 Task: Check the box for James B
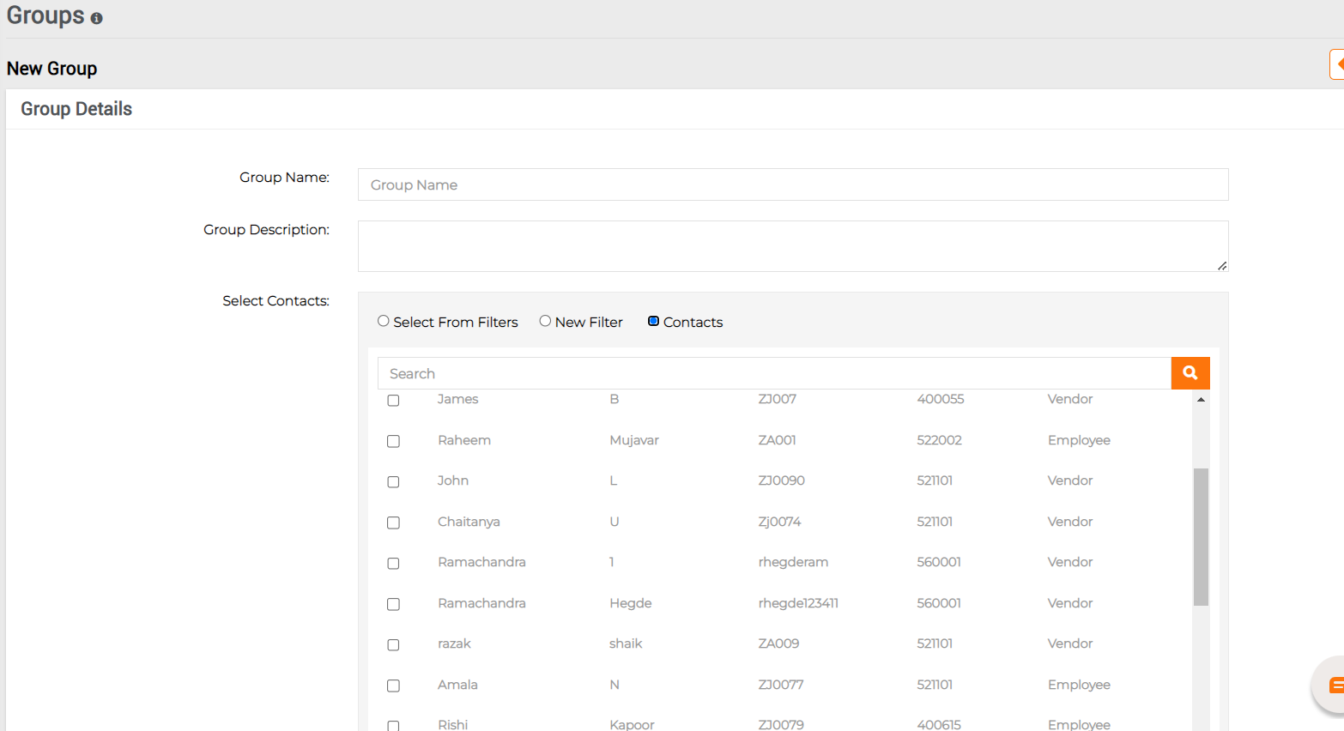coord(393,401)
